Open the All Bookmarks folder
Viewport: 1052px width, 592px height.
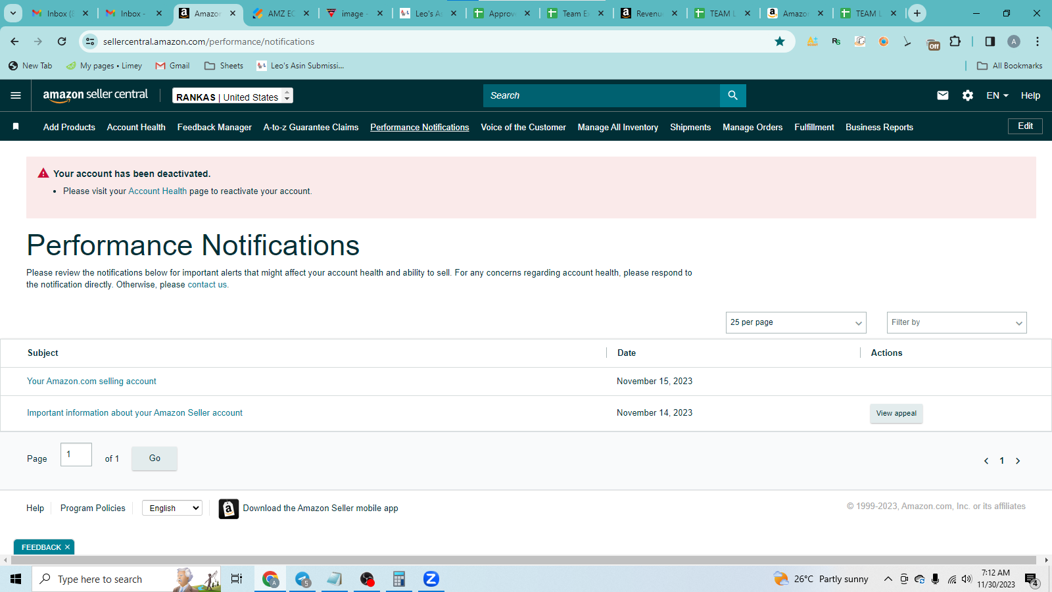1010,66
